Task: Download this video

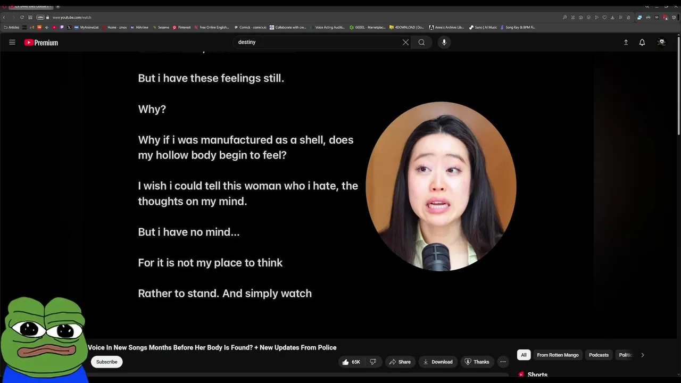Action: [438, 362]
